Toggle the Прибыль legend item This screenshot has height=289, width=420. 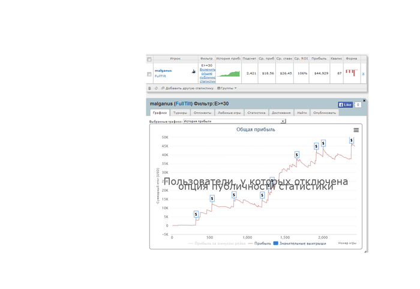point(260,243)
